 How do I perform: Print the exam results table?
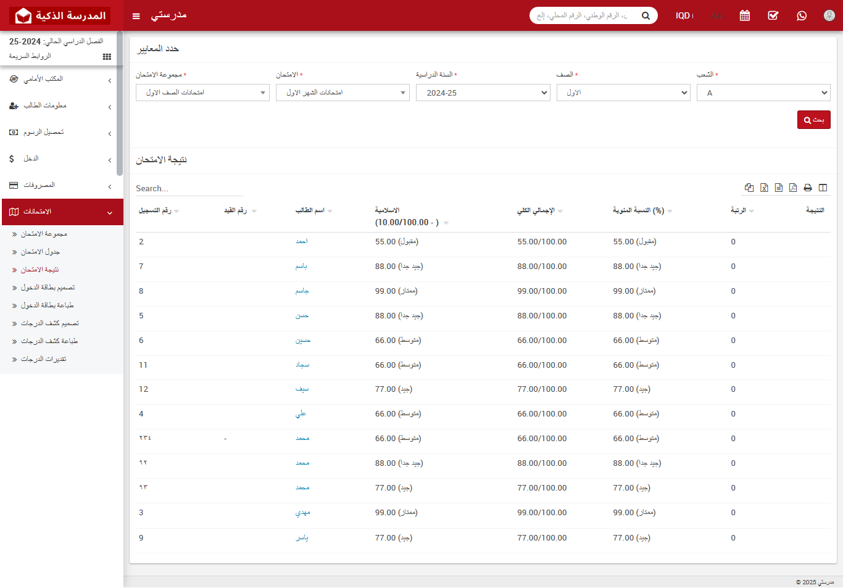[x=808, y=188]
